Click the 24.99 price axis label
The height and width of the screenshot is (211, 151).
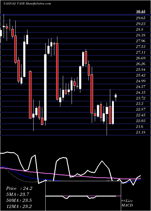click(x=141, y=81)
